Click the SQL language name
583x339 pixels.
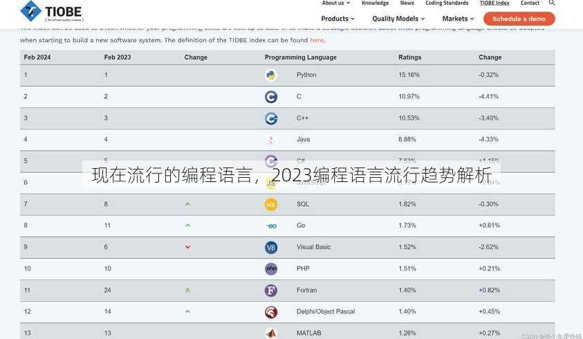point(303,204)
